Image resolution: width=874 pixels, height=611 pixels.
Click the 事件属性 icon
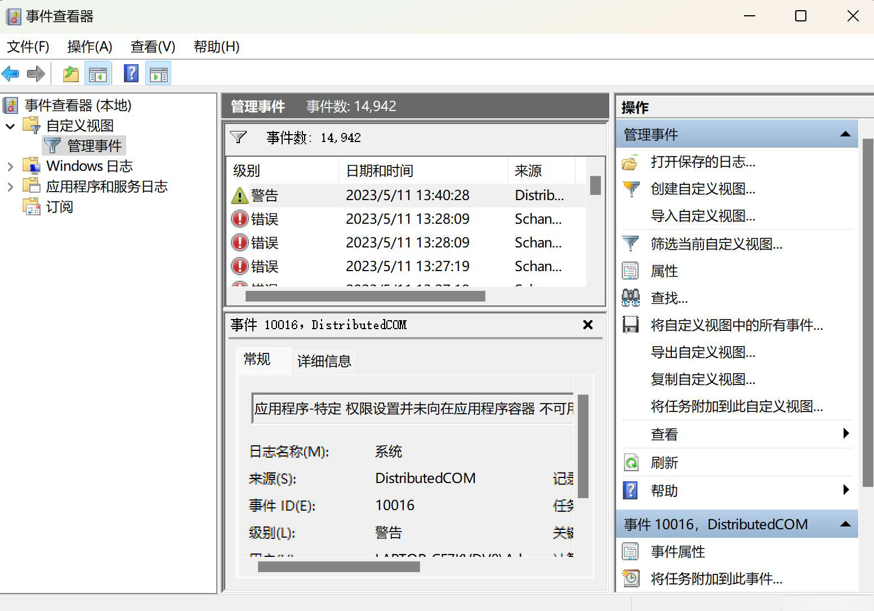tap(631, 551)
